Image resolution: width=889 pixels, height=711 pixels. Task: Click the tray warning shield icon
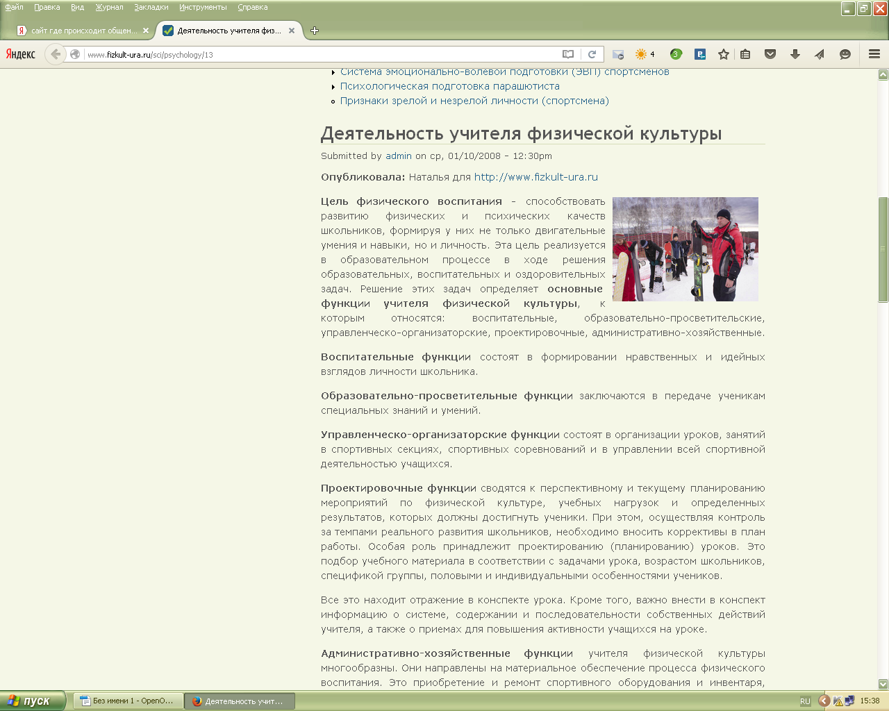click(838, 701)
